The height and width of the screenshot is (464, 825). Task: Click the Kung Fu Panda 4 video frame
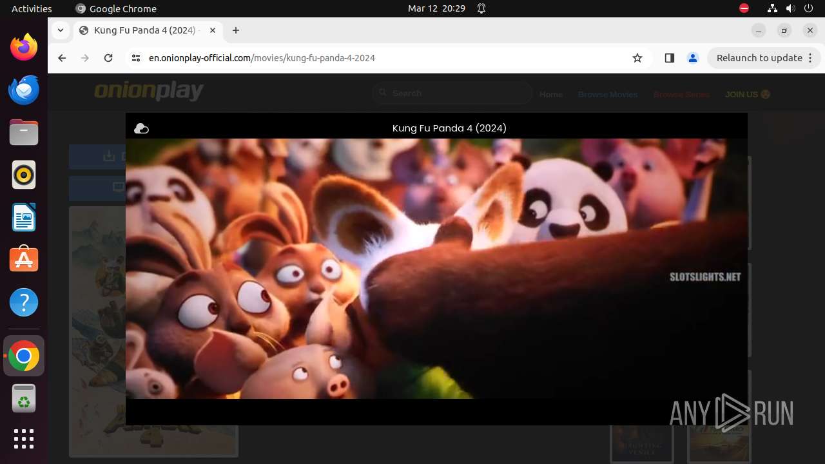(x=436, y=269)
